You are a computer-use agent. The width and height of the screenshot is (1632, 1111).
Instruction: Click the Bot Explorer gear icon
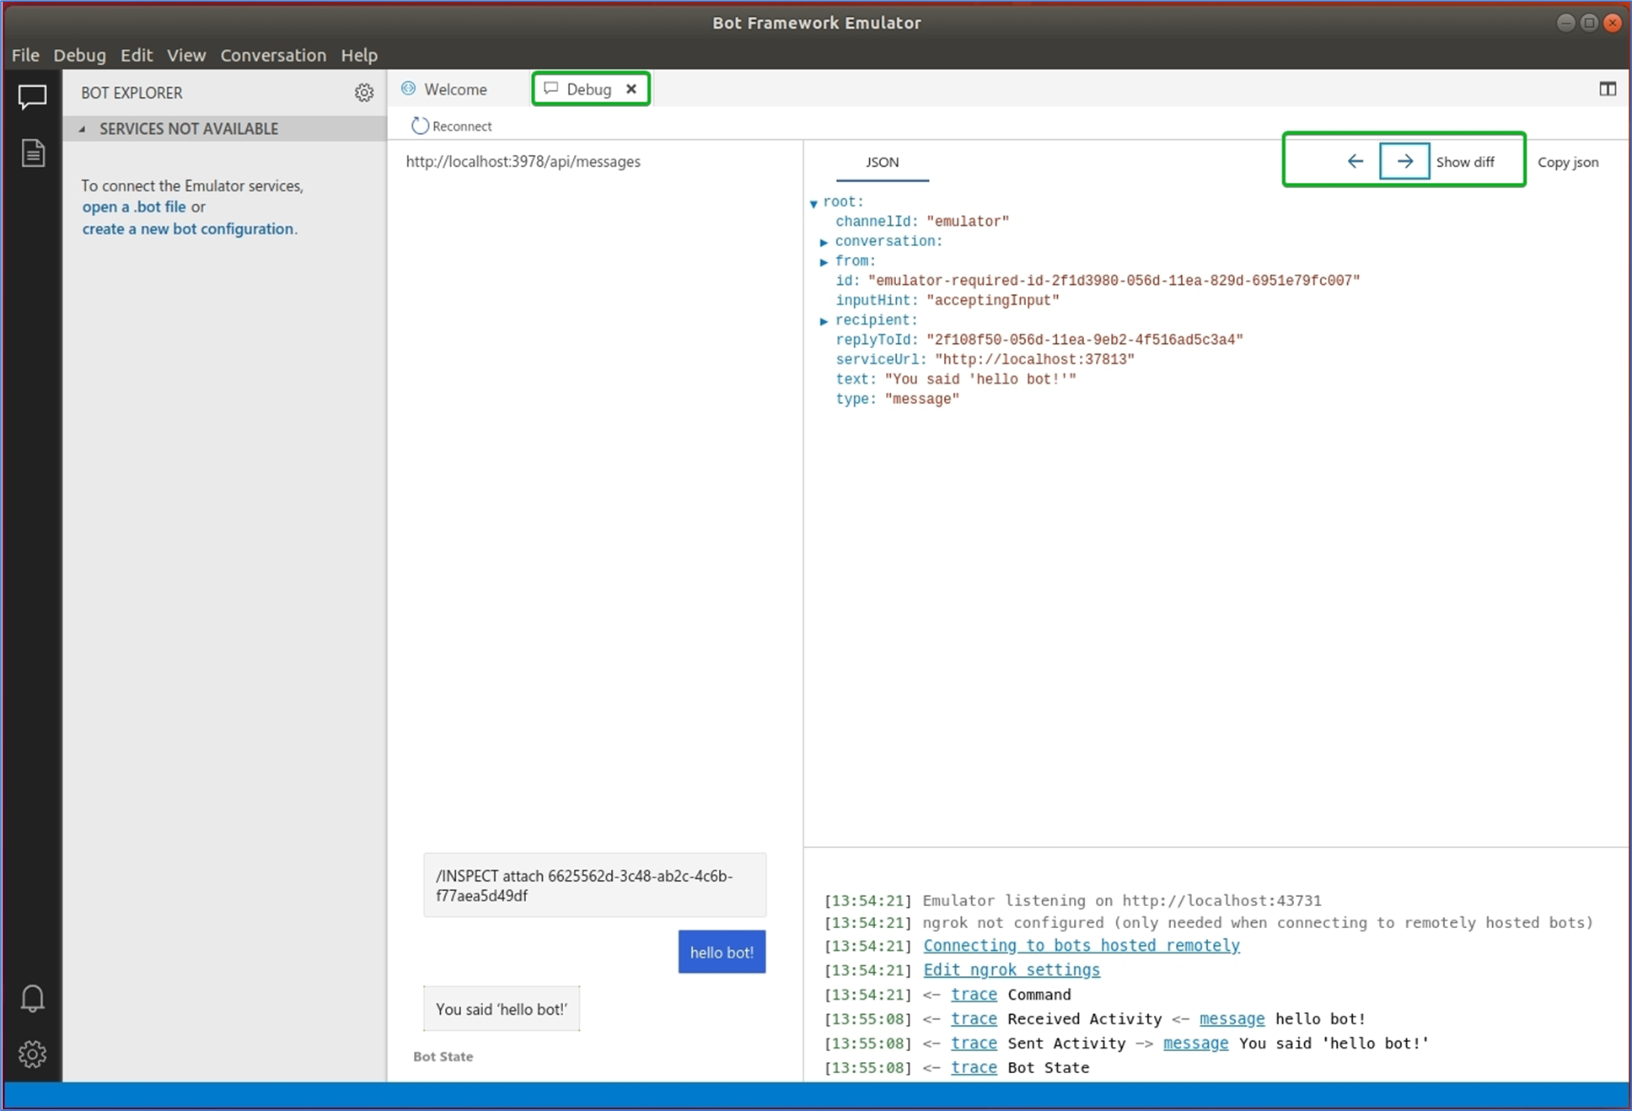click(x=363, y=93)
